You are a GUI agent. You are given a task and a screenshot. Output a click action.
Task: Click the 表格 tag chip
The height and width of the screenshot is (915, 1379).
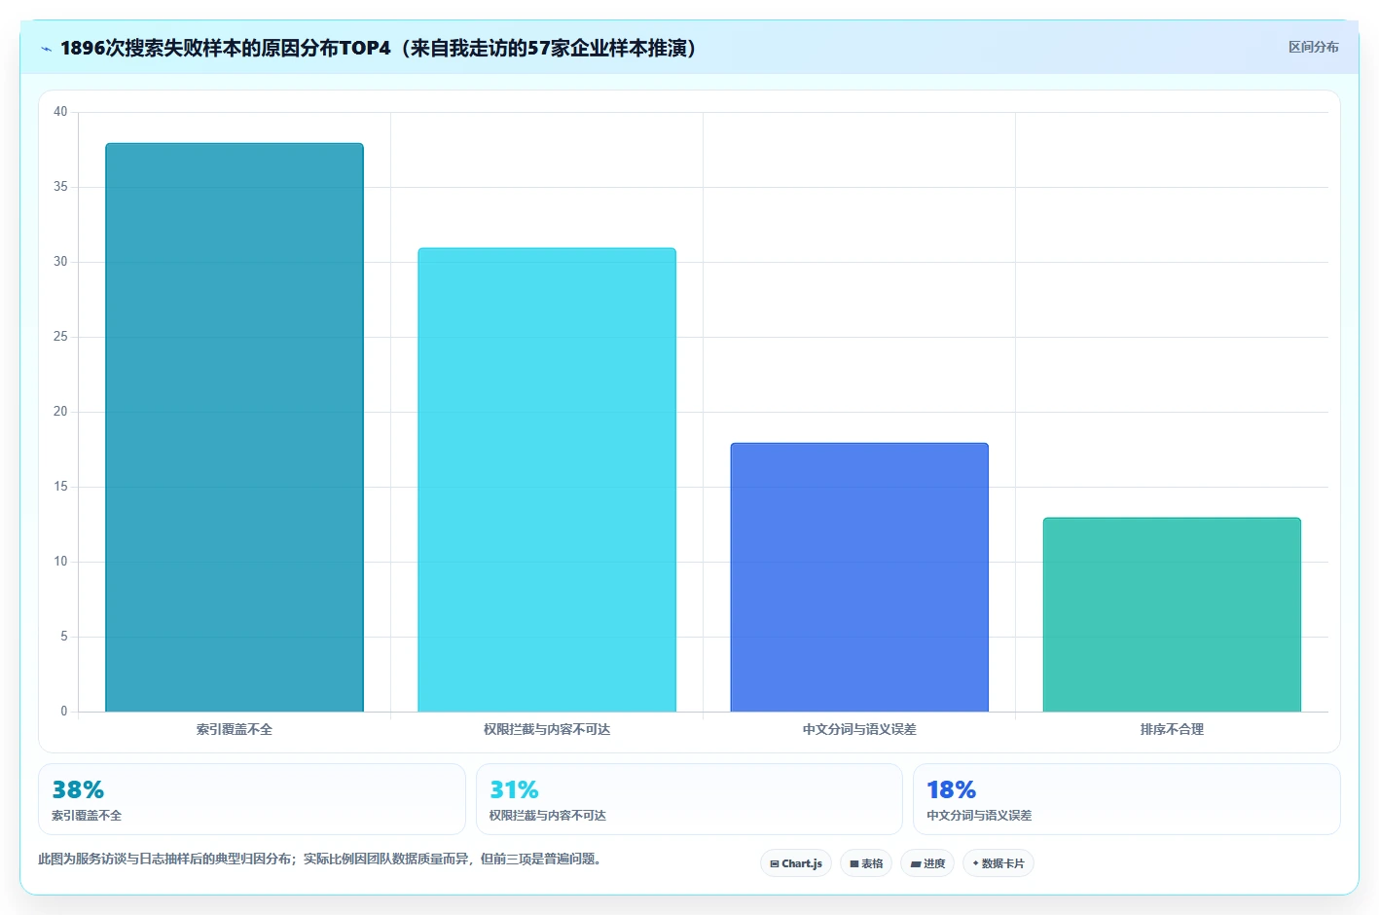coord(866,863)
